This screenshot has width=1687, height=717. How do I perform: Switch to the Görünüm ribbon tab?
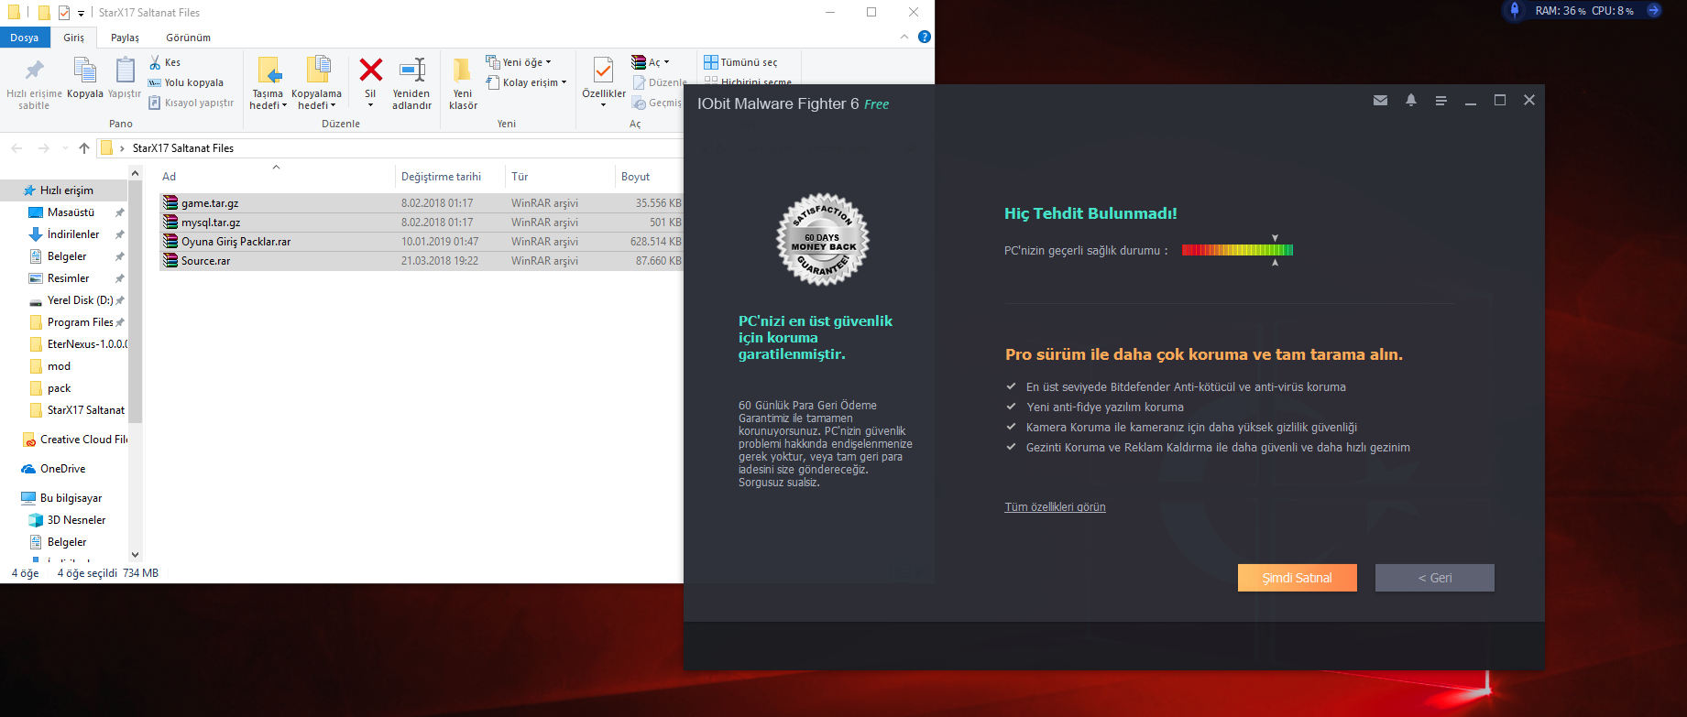(x=188, y=38)
